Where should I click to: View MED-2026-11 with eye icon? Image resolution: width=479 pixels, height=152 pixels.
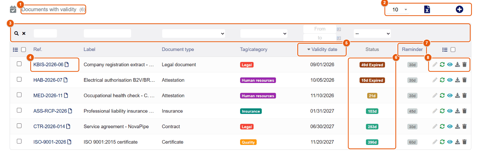[450, 96]
